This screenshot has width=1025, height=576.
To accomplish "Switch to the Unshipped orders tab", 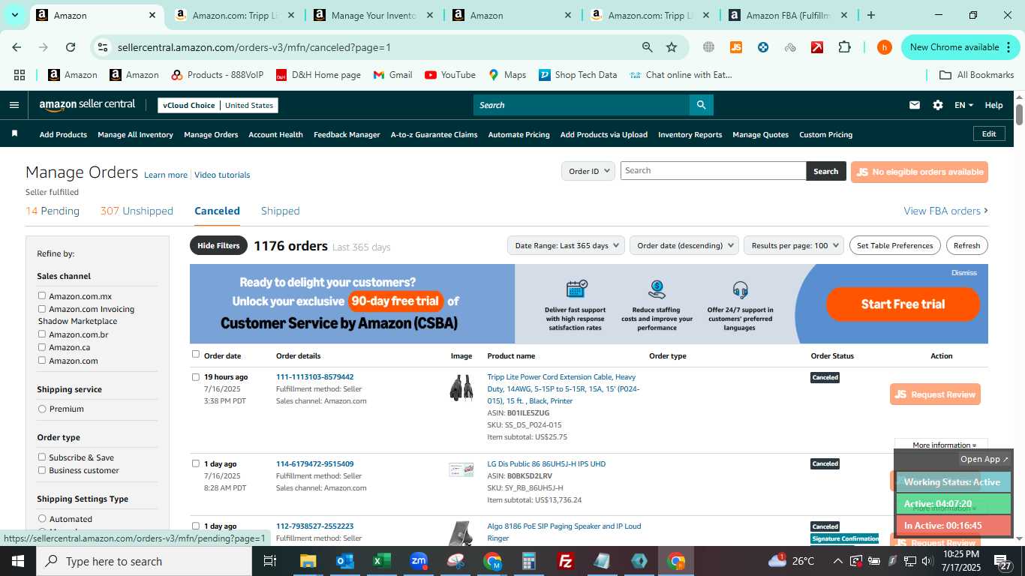I will (137, 211).
